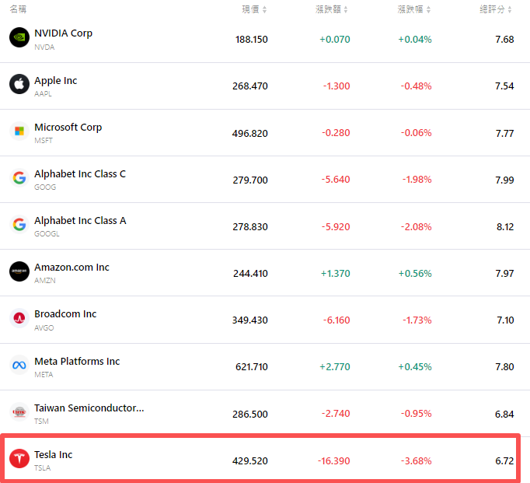Viewport: 530px width, 483px height.
Task: Click the Amazon.com logo icon
Action: pyautogui.click(x=19, y=271)
